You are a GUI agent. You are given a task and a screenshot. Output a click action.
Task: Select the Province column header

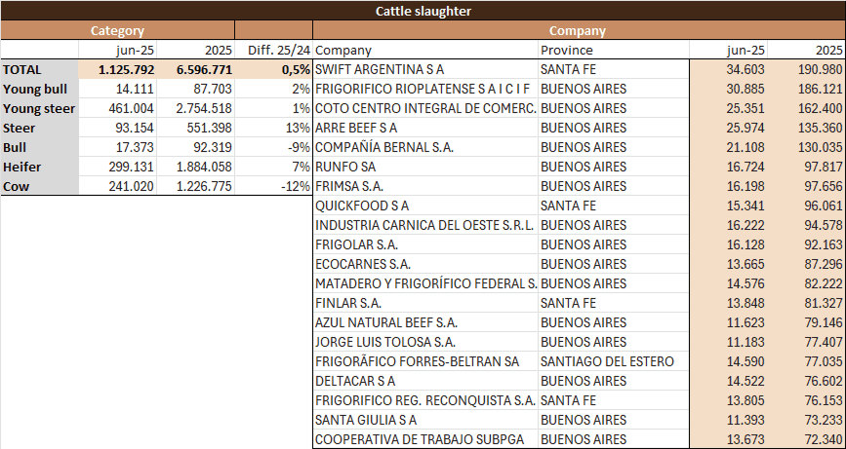(x=614, y=50)
